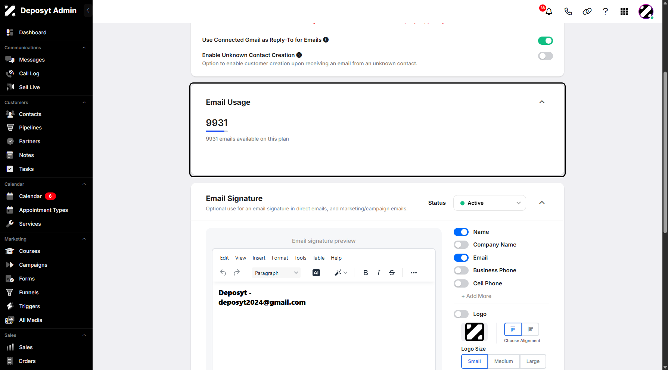This screenshot has width=668, height=370.
Task: Click the AI assistant button in editor
Action: (316, 273)
